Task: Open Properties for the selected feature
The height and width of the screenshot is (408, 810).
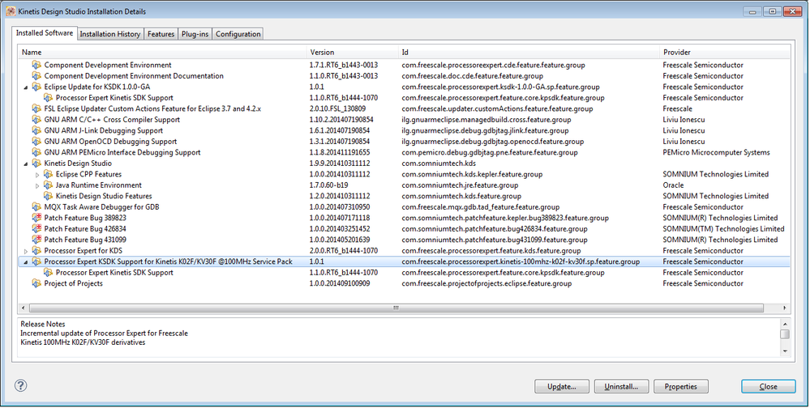Action: click(681, 386)
